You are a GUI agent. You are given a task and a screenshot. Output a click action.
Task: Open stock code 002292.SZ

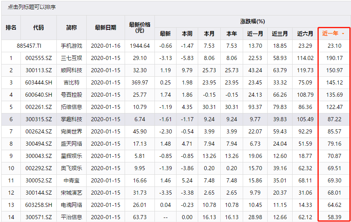(x=38, y=169)
